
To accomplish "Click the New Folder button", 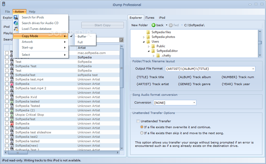I will tap(139, 25).
